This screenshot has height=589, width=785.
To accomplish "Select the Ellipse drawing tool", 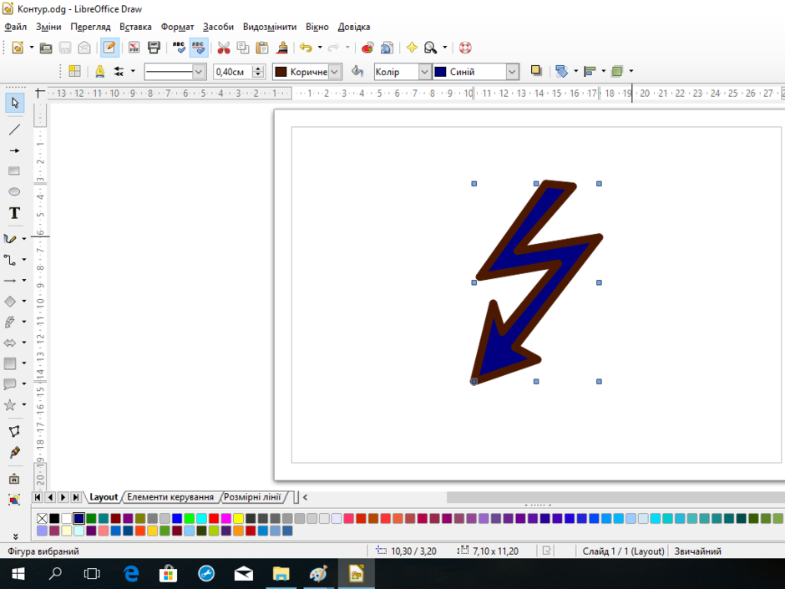I will pos(14,191).
